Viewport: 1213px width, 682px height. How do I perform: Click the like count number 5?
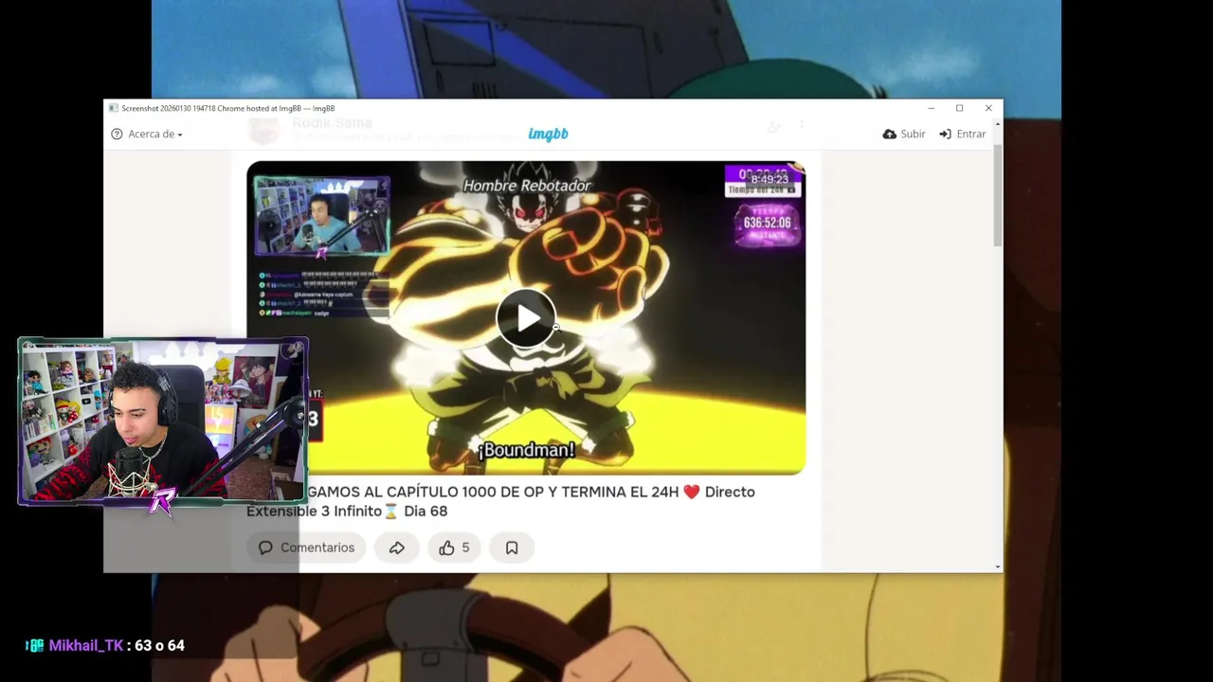click(465, 547)
